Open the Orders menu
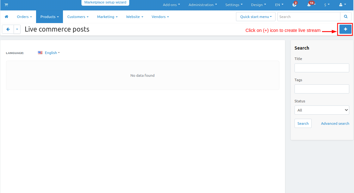This screenshot has width=354, height=193. (x=24, y=17)
